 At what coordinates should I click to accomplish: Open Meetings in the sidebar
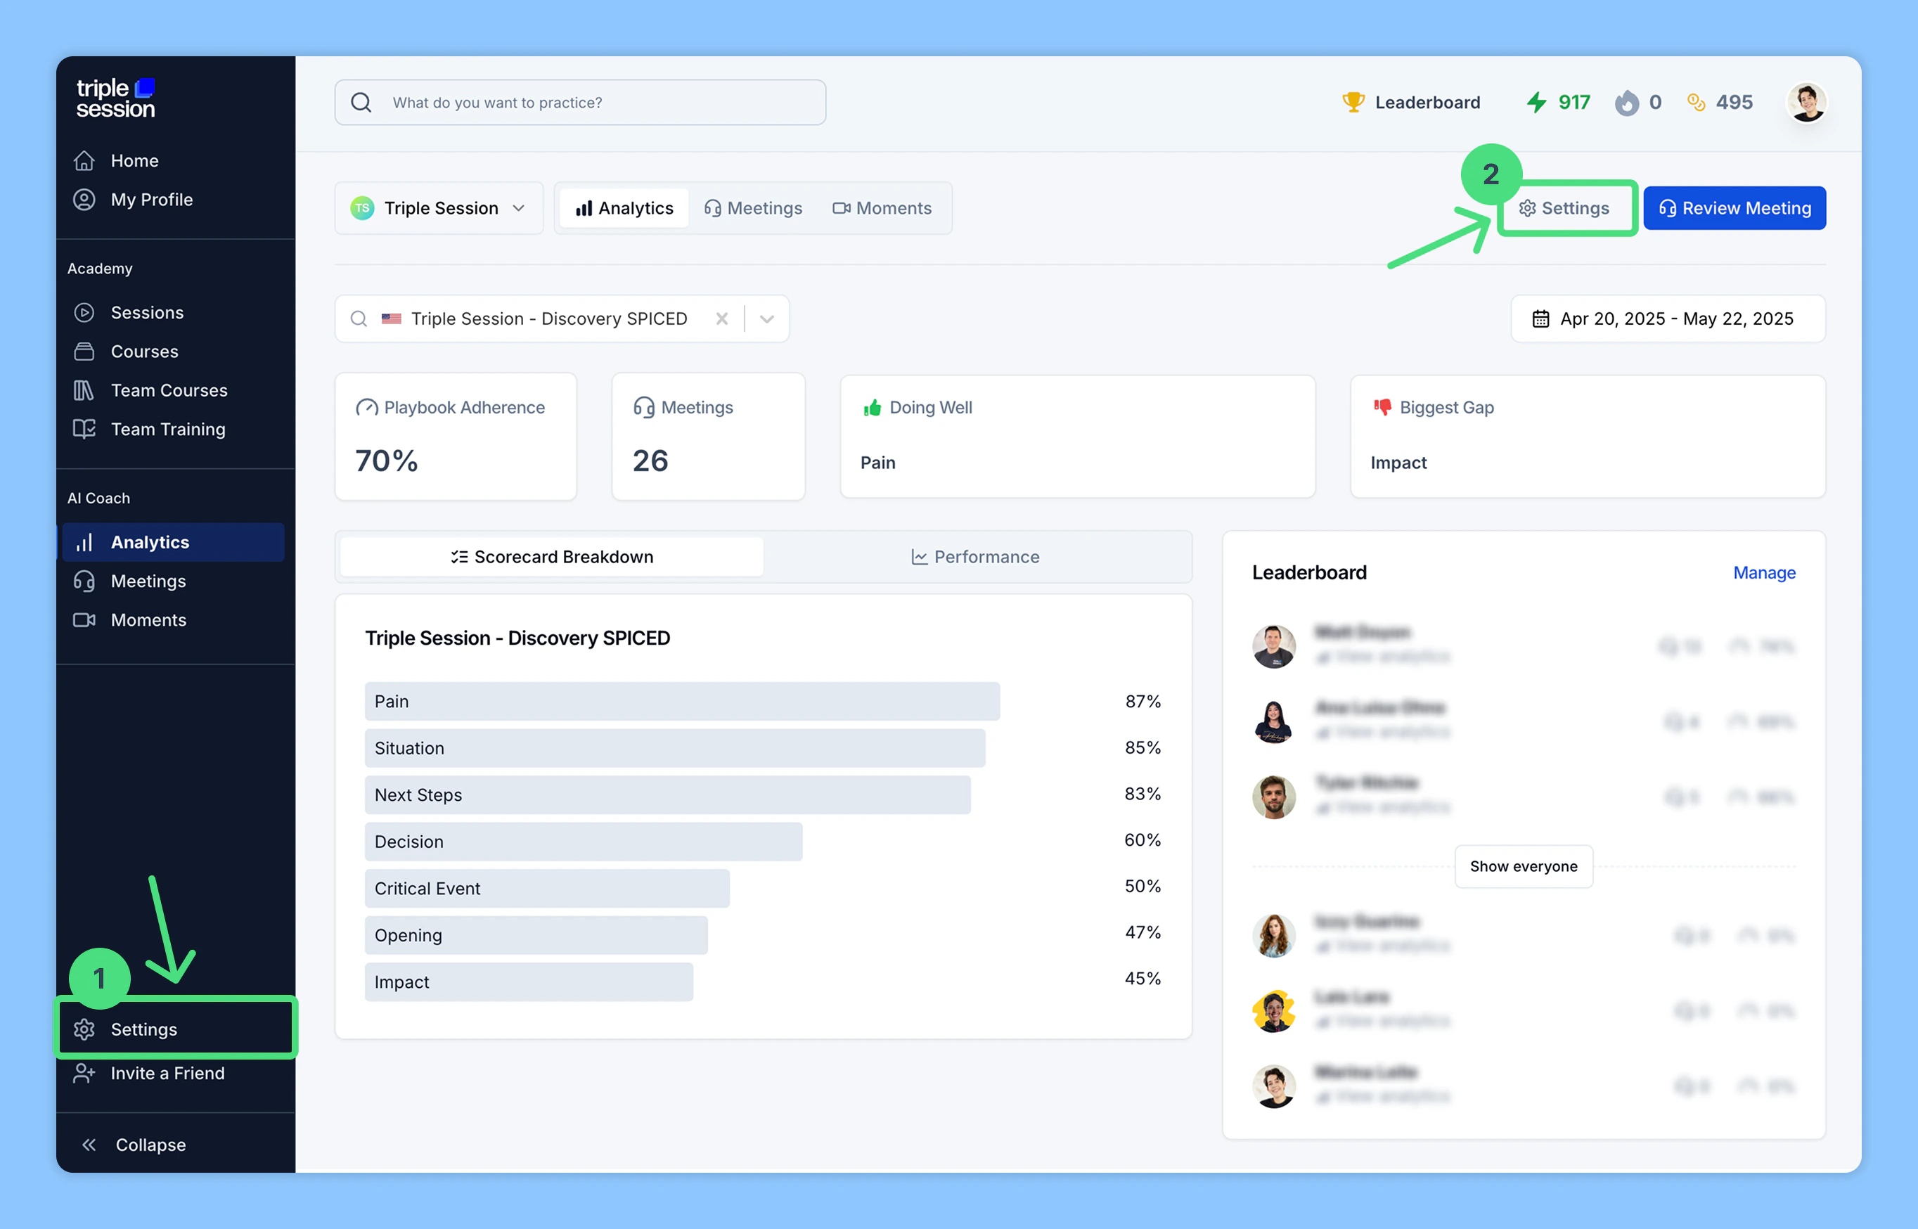tap(148, 581)
